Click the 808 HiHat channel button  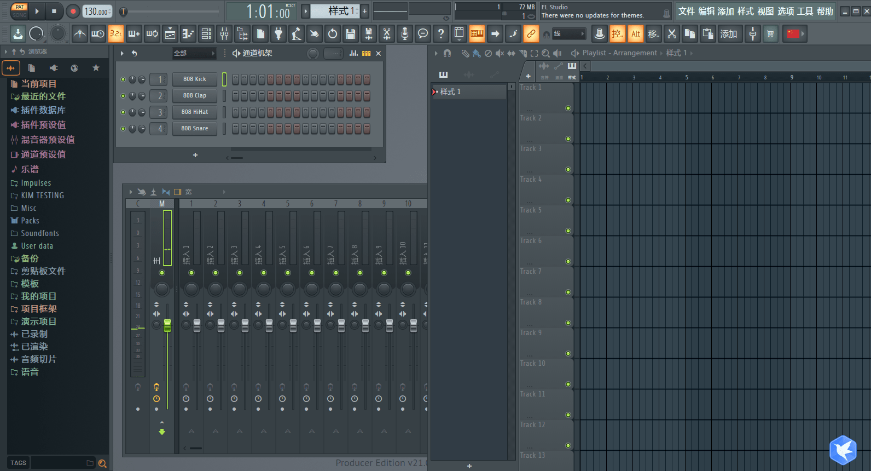195,112
